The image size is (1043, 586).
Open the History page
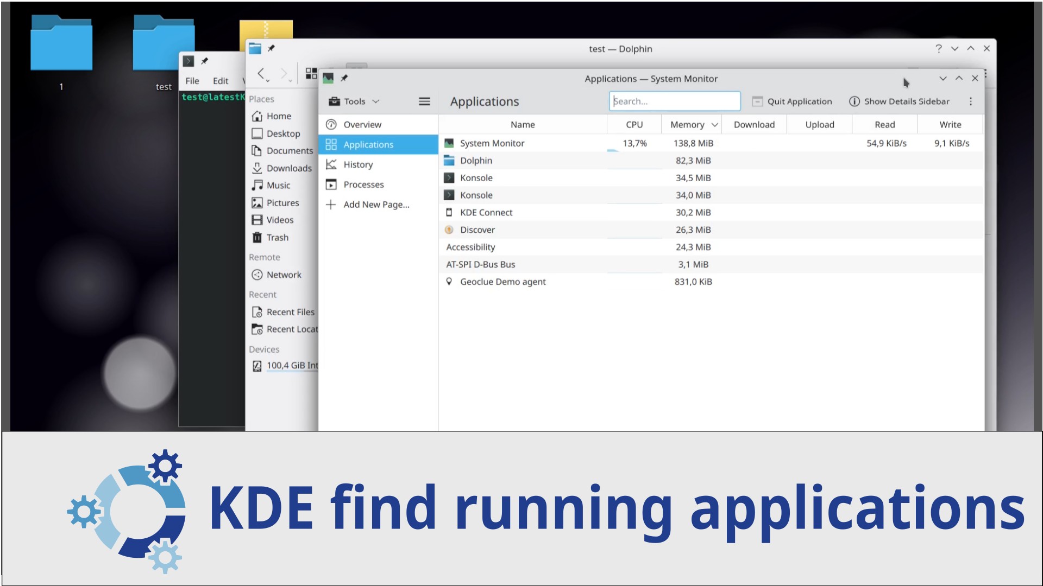[358, 164]
